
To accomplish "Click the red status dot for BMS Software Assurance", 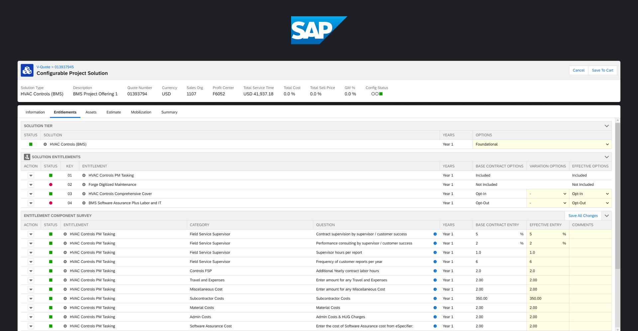I will click(x=51, y=203).
